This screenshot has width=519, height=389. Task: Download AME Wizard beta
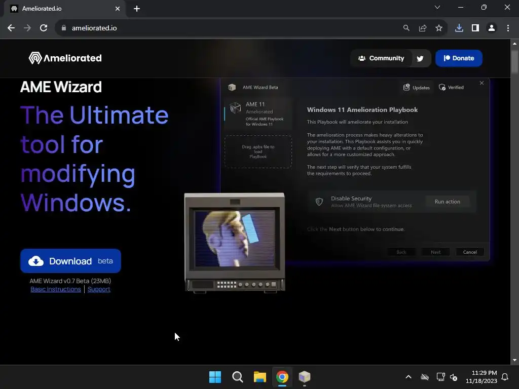pyautogui.click(x=70, y=261)
